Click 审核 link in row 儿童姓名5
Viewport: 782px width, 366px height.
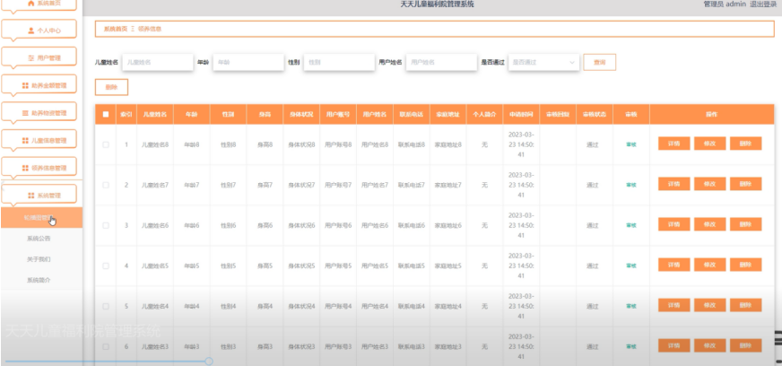pos(630,266)
